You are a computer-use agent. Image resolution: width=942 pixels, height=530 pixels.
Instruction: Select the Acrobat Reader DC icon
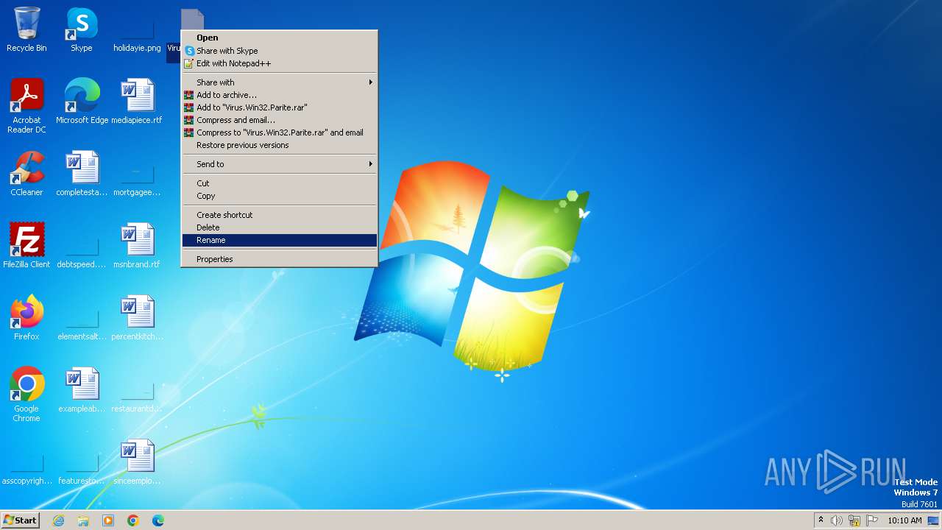tap(26, 106)
